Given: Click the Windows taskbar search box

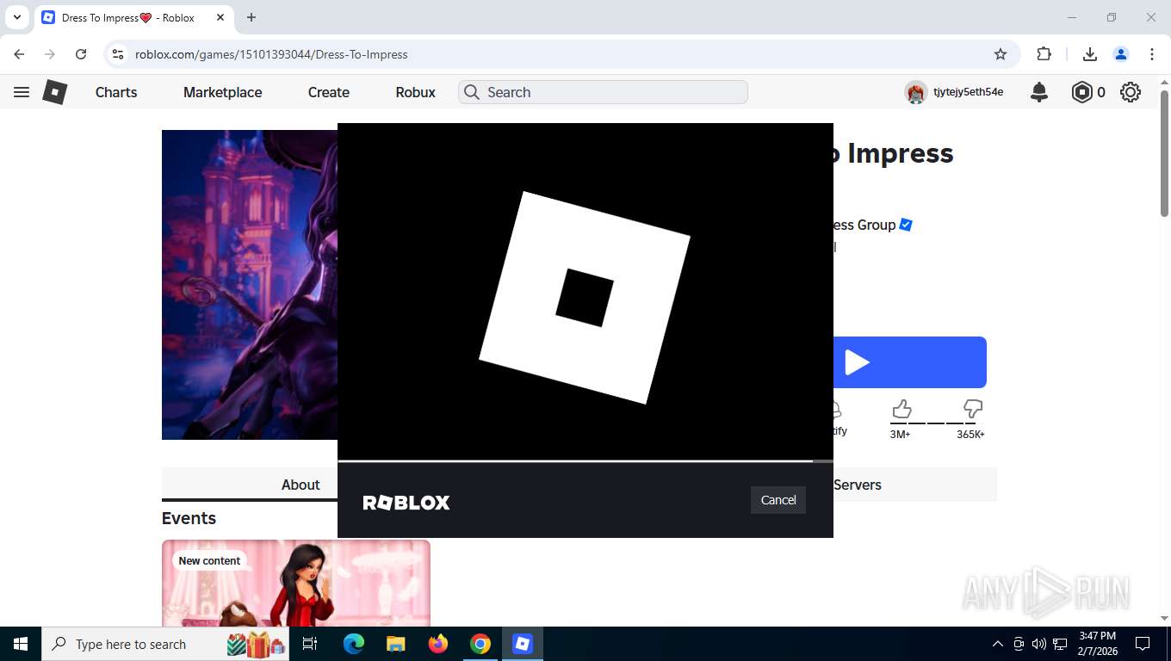Looking at the screenshot, I should click(x=165, y=644).
